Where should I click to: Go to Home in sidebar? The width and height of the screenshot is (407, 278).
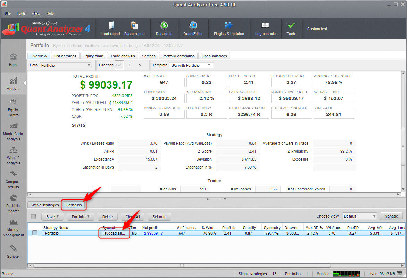click(x=14, y=60)
